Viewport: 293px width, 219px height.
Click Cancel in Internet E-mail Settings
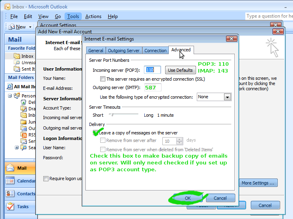pos(220,198)
